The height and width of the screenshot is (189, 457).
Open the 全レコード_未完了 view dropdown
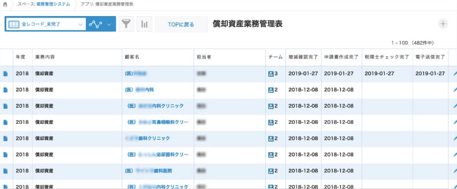[45, 24]
